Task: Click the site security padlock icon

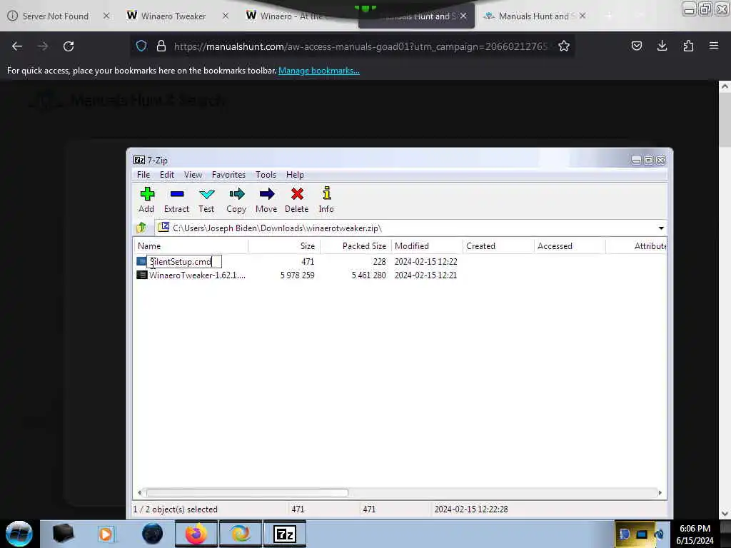Action: point(161,46)
